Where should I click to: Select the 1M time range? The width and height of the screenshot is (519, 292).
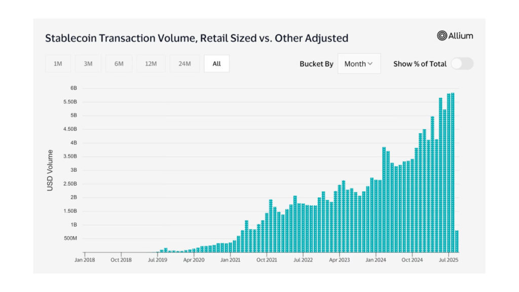pyautogui.click(x=58, y=64)
